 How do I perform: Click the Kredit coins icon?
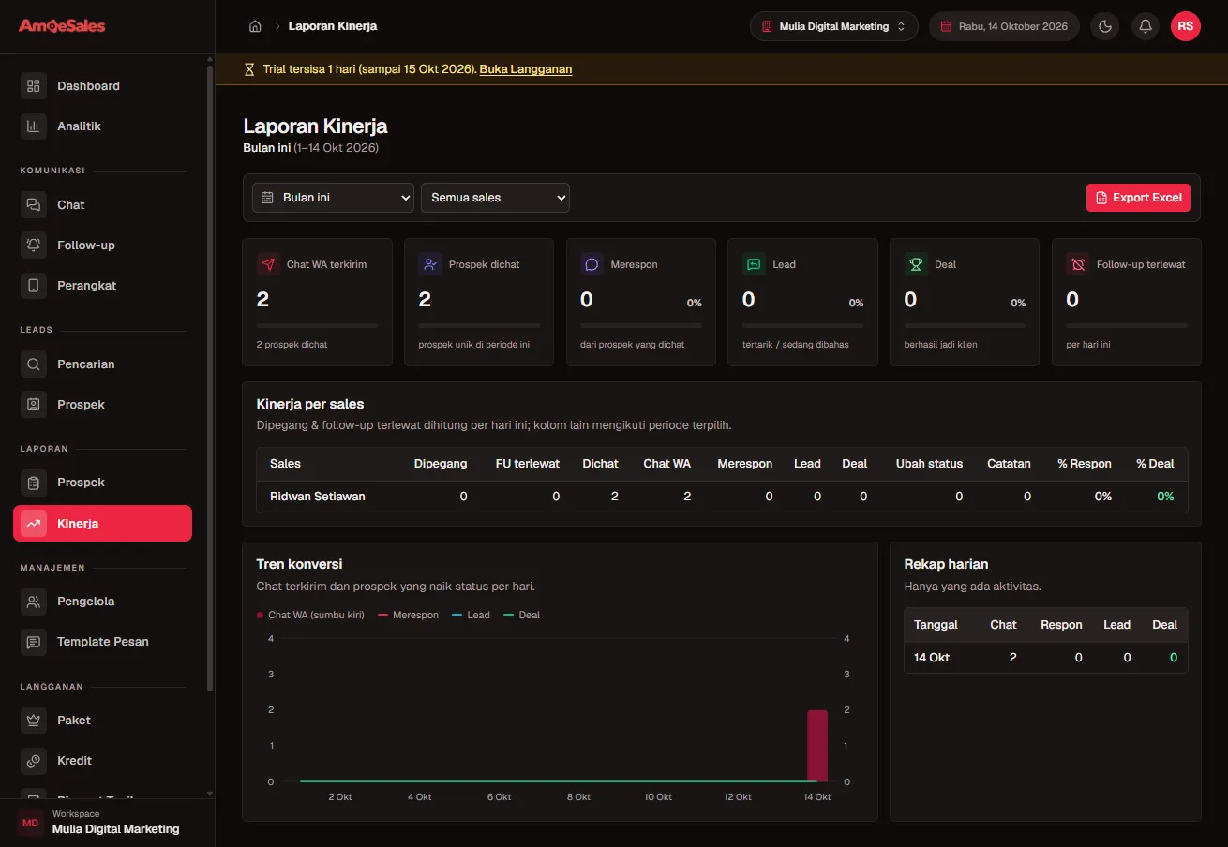pyautogui.click(x=34, y=761)
